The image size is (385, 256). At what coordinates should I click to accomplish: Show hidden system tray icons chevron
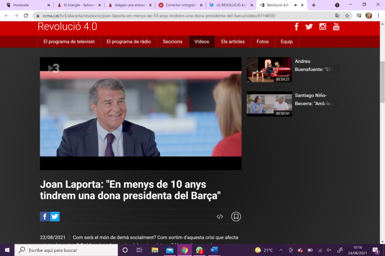point(281,250)
